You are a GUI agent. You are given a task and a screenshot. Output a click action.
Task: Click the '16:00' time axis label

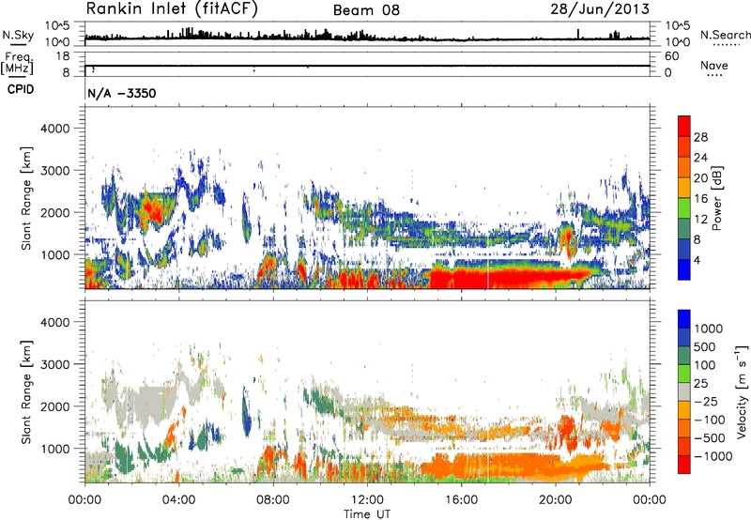point(461,500)
